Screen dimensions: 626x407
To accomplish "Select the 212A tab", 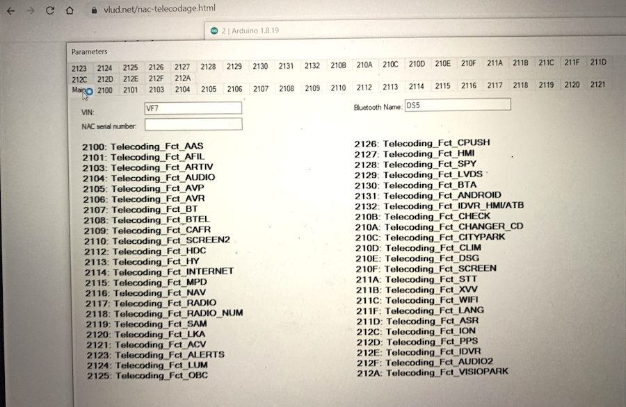I will (182, 78).
